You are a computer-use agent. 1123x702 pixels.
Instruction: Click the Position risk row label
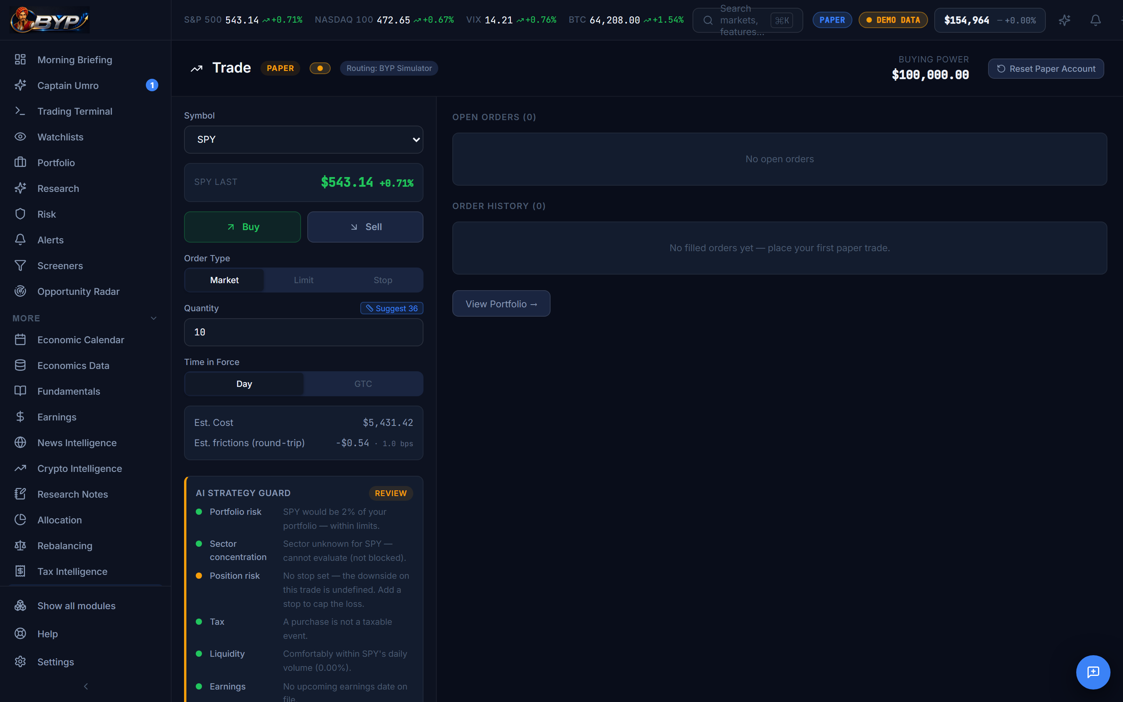coord(234,576)
